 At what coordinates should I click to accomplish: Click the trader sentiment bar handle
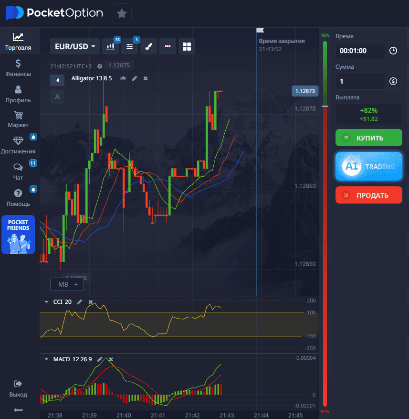[325, 107]
